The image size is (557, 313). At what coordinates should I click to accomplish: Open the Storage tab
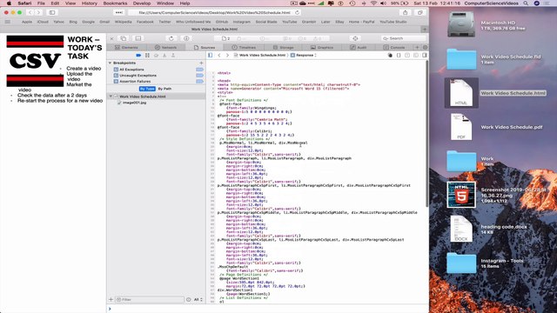click(x=283, y=47)
